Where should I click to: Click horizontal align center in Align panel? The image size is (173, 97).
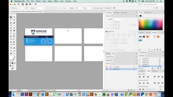(x=144, y=77)
